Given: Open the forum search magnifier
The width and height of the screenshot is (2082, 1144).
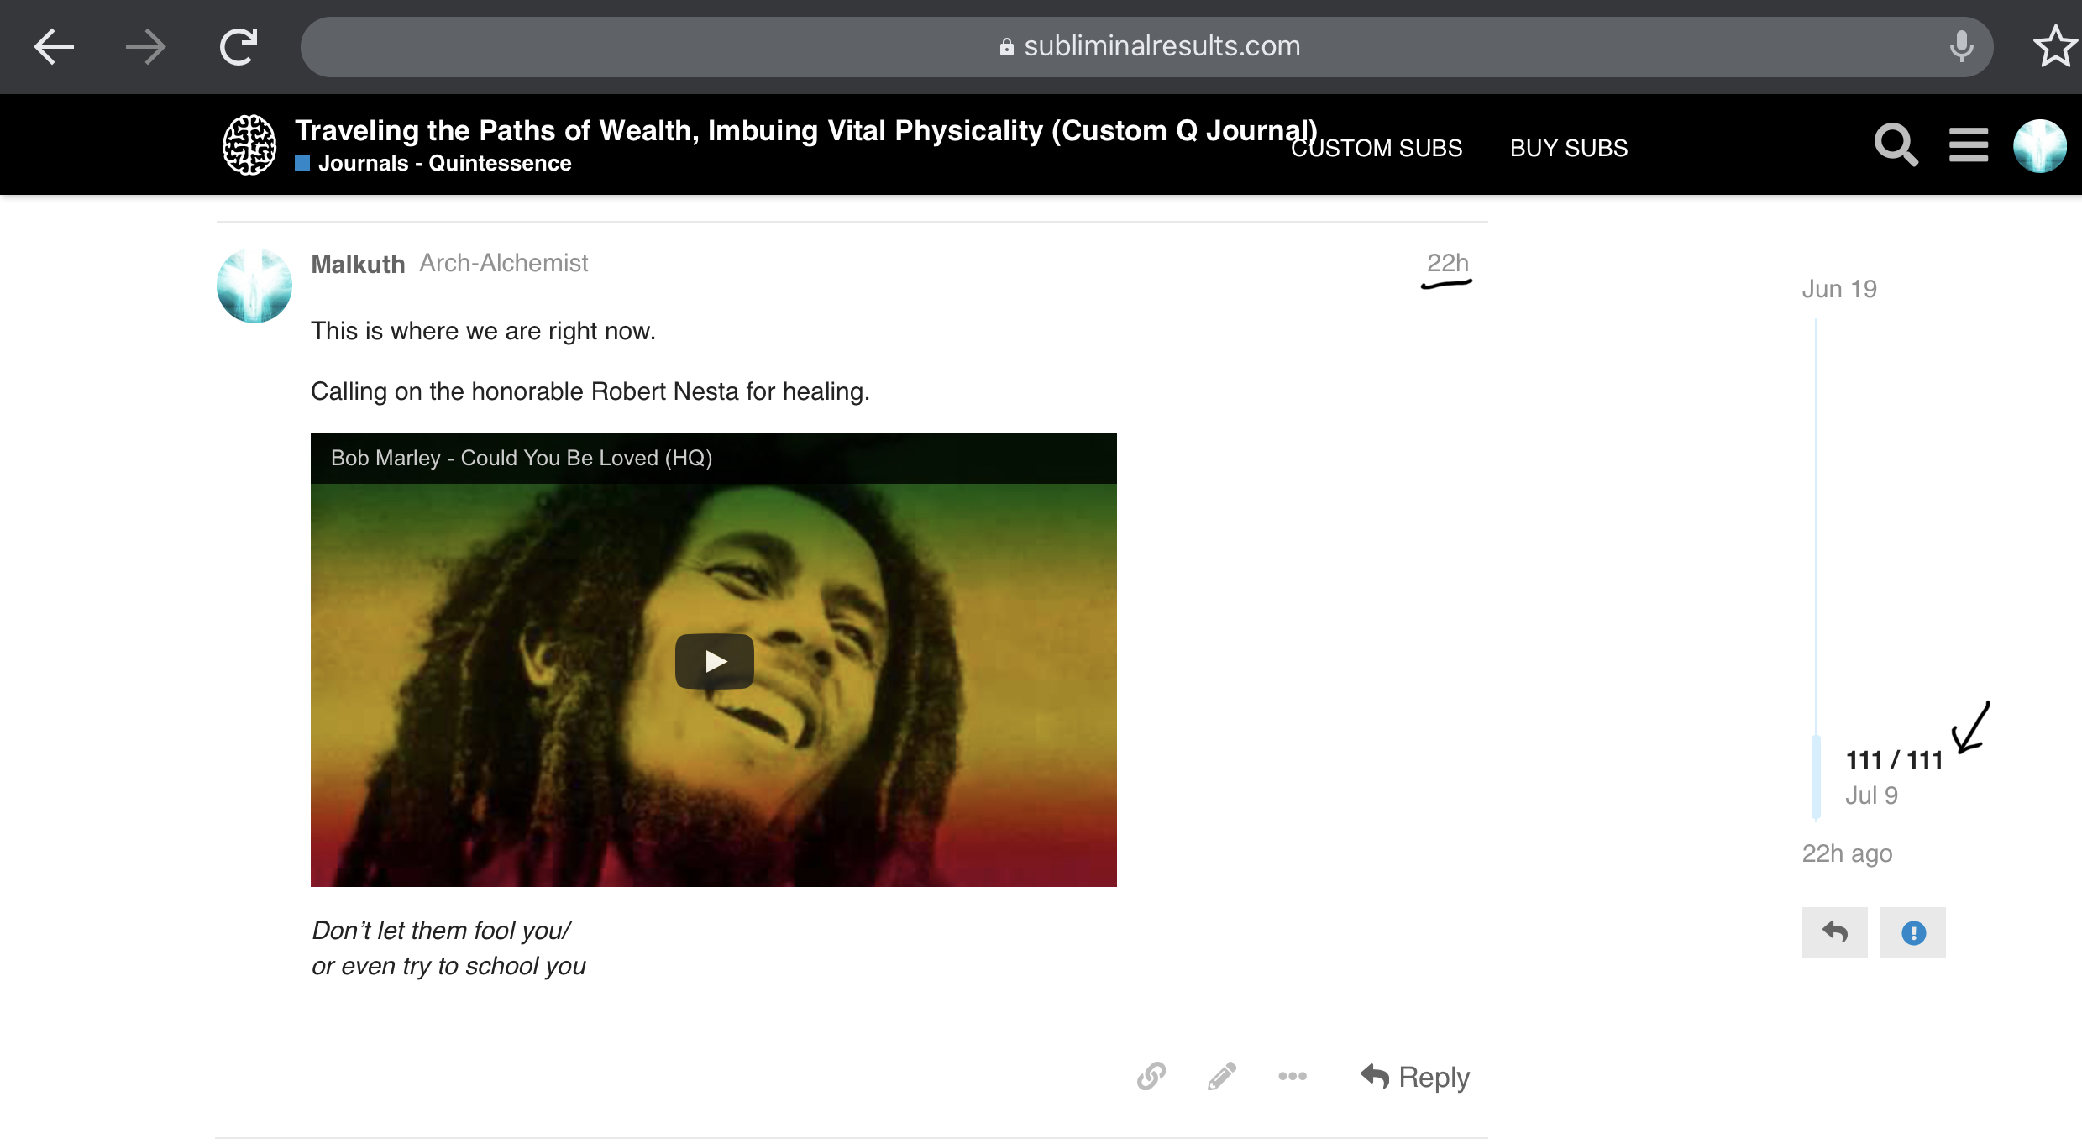Looking at the screenshot, I should [x=1896, y=145].
